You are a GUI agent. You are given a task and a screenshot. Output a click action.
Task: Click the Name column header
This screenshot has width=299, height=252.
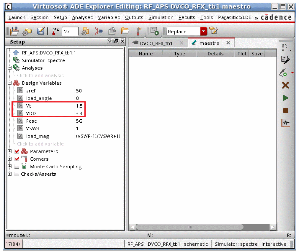pyautogui.click(x=146, y=54)
